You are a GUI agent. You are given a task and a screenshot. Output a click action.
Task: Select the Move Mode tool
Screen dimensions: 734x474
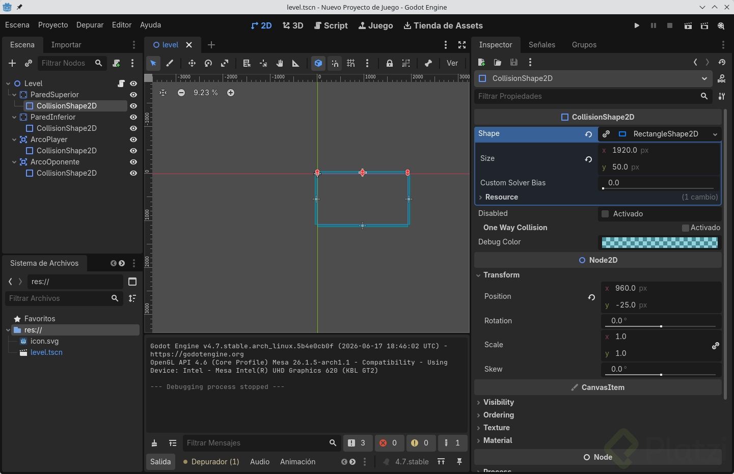coord(192,63)
